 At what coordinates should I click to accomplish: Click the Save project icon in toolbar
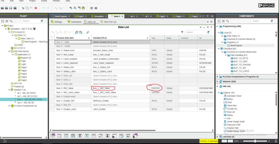pos(11,8)
